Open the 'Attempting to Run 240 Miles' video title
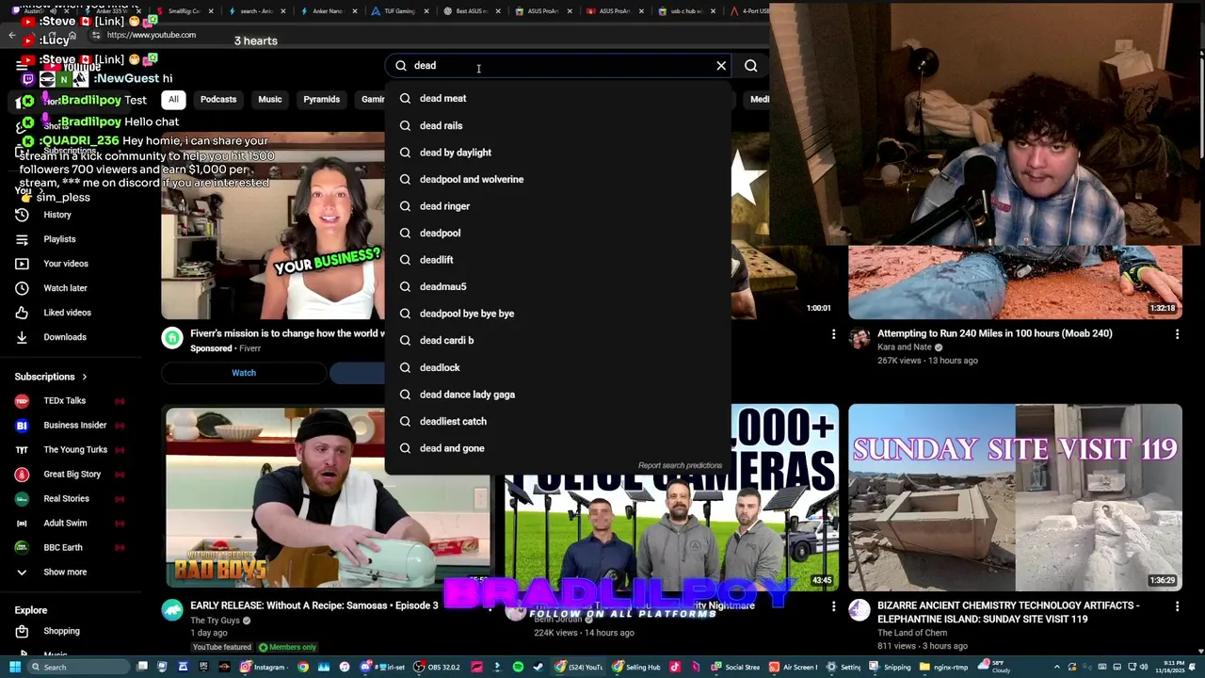This screenshot has height=678, width=1205. (x=994, y=333)
